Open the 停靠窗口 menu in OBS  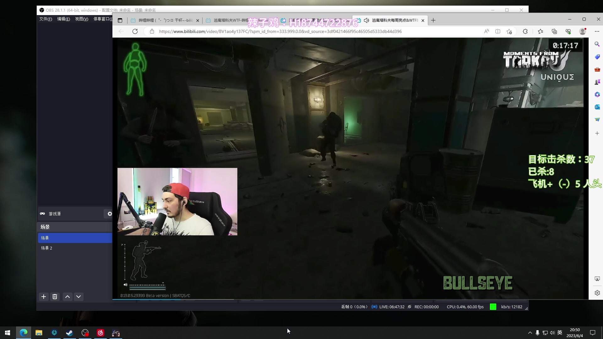click(x=102, y=19)
